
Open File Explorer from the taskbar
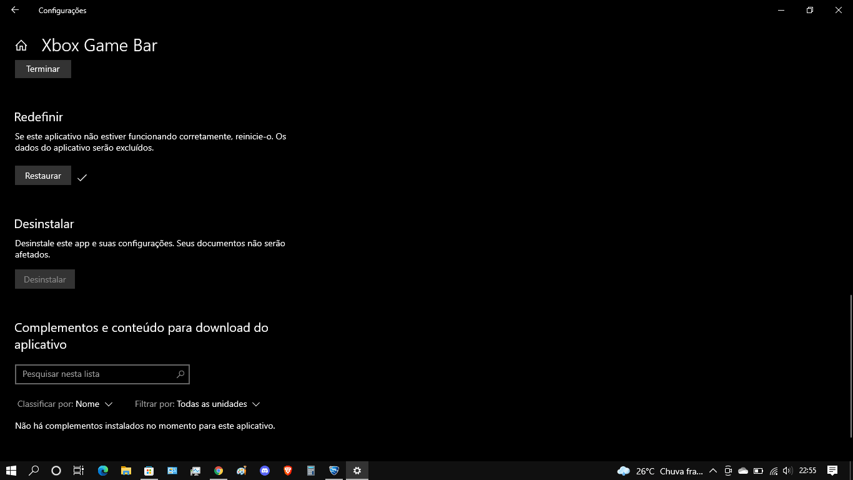click(126, 471)
